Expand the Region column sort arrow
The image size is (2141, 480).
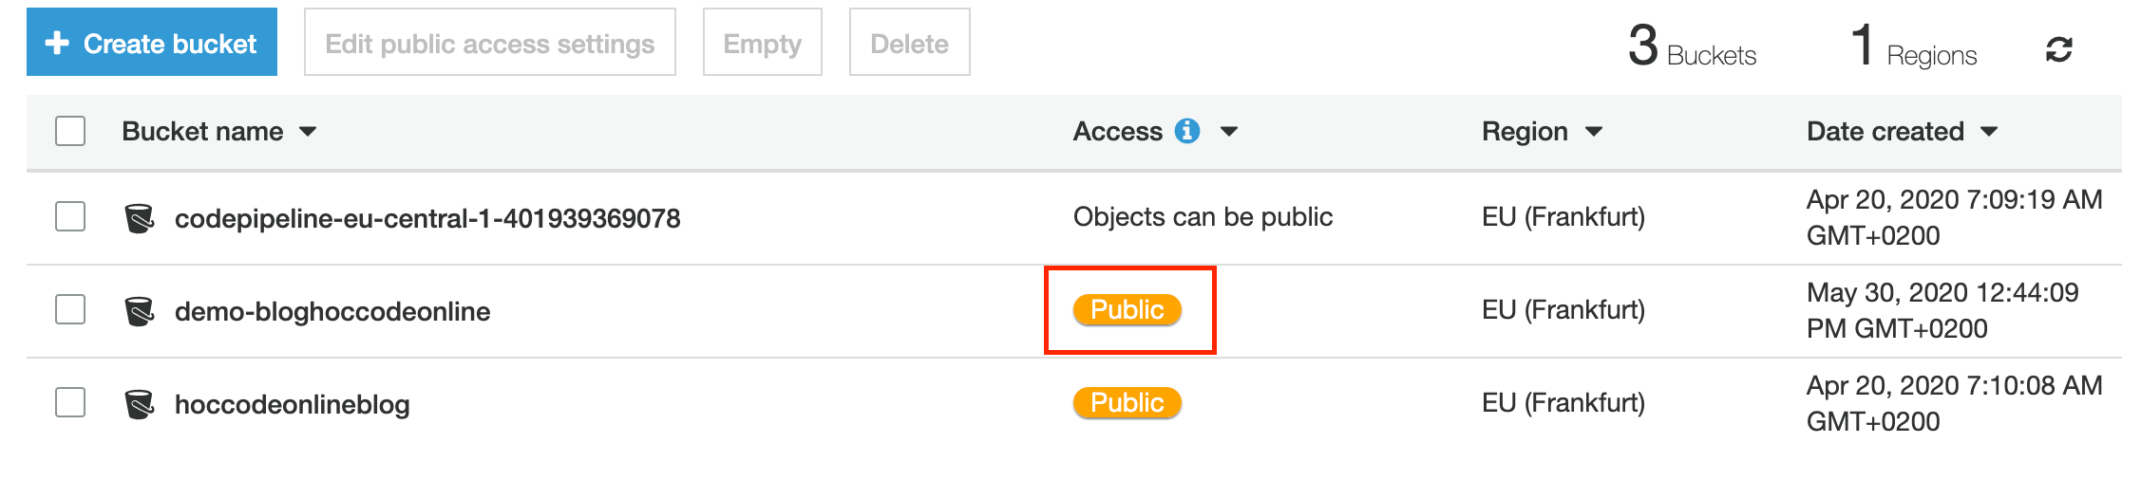[1594, 132]
